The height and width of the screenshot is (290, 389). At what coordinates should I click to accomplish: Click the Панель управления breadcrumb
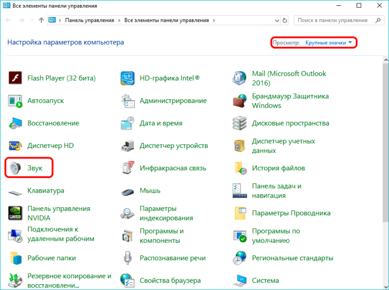[89, 20]
